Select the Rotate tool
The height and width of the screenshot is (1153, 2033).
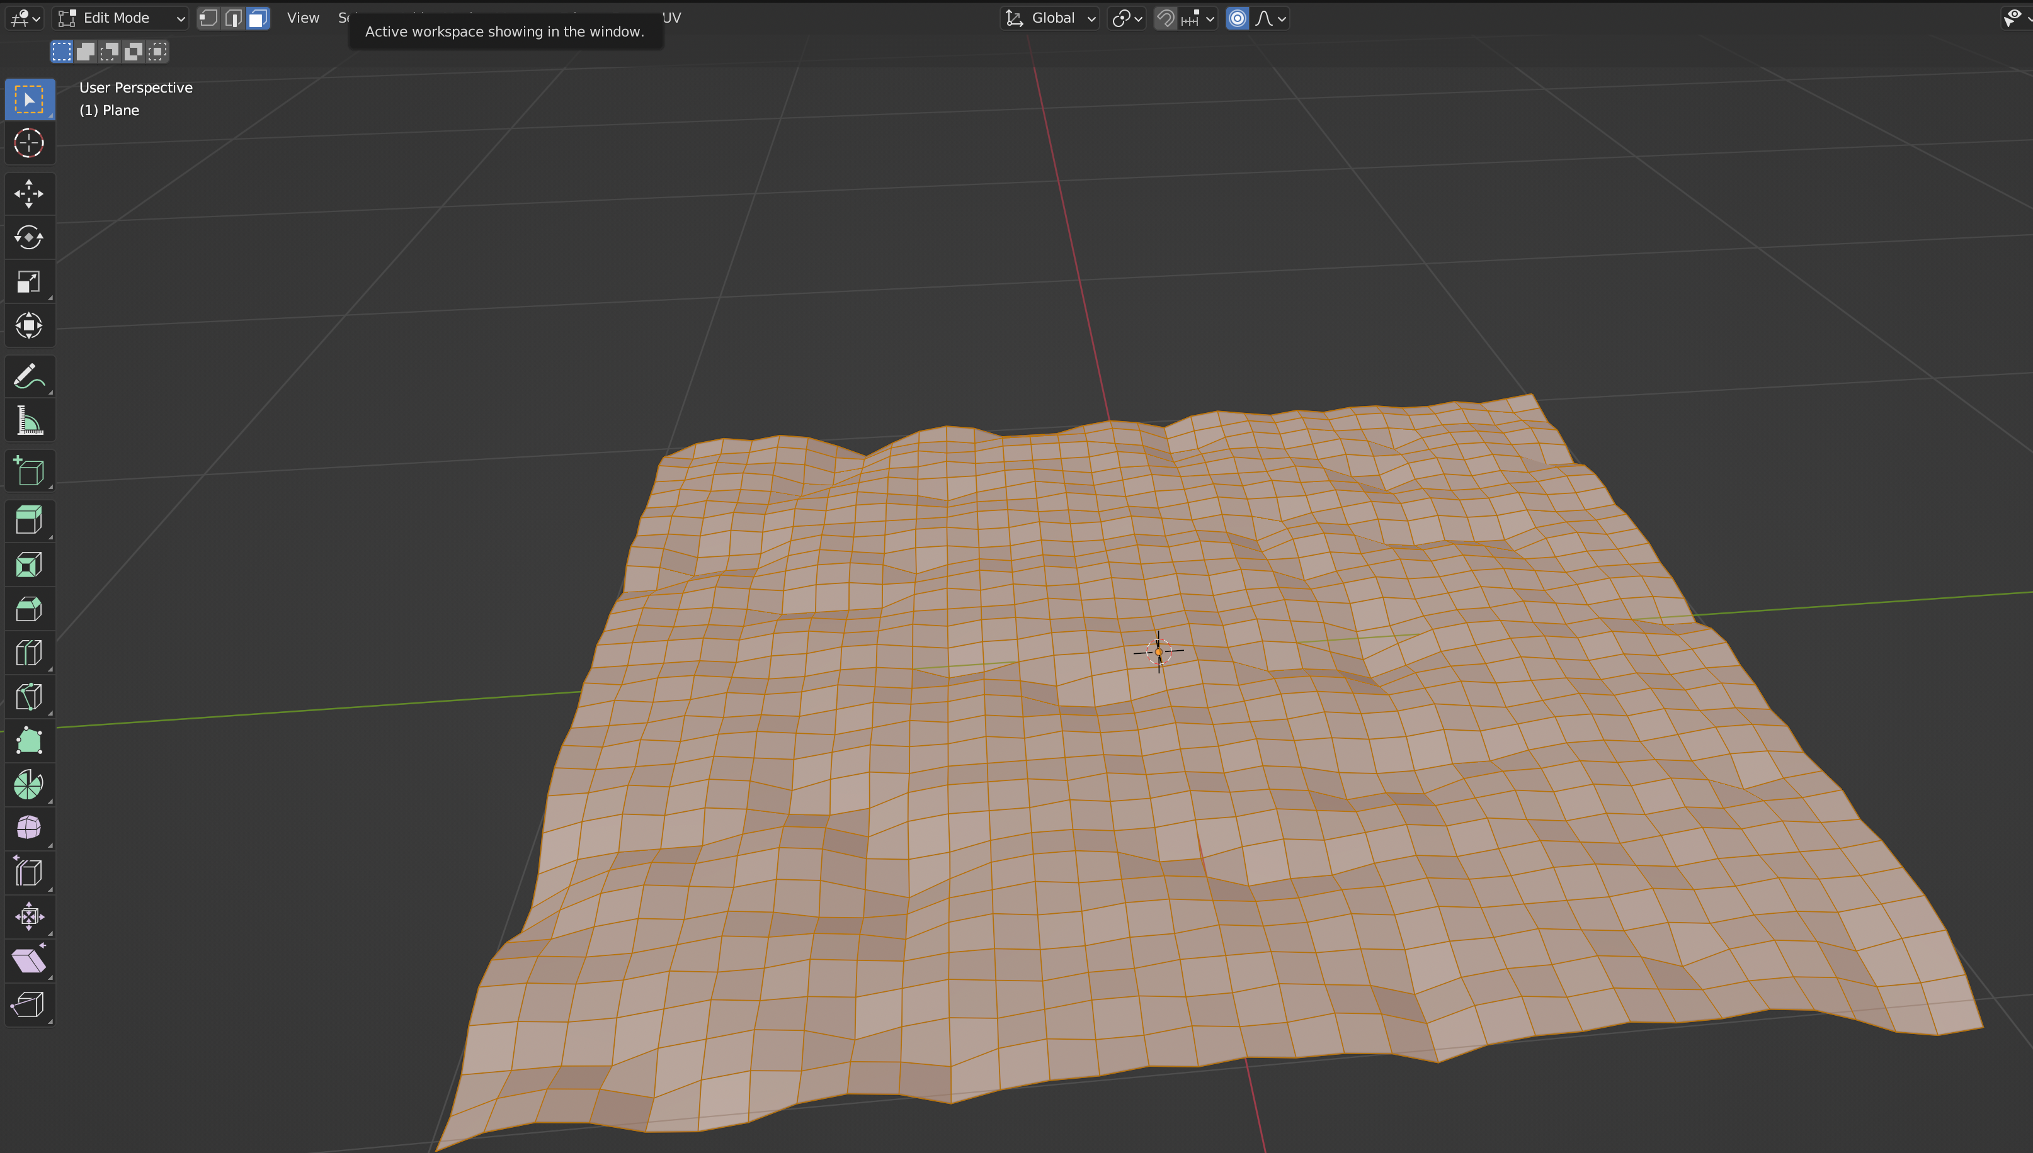tap(30, 237)
